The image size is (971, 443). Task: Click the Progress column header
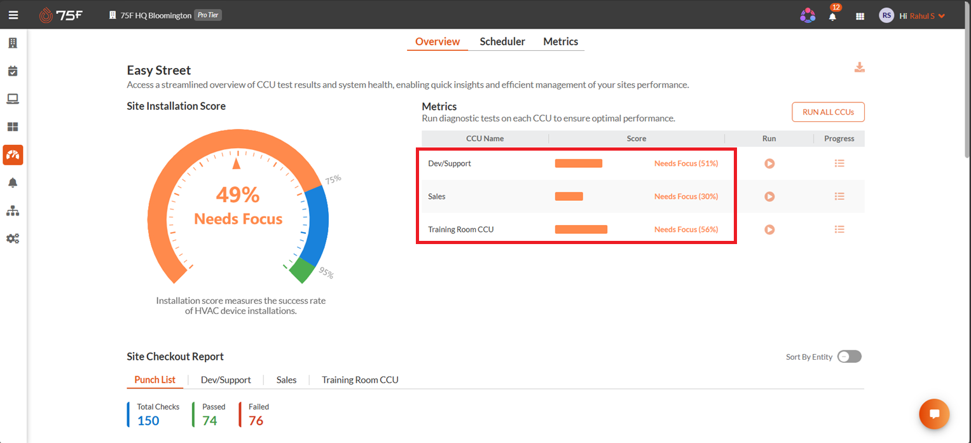[839, 139]
